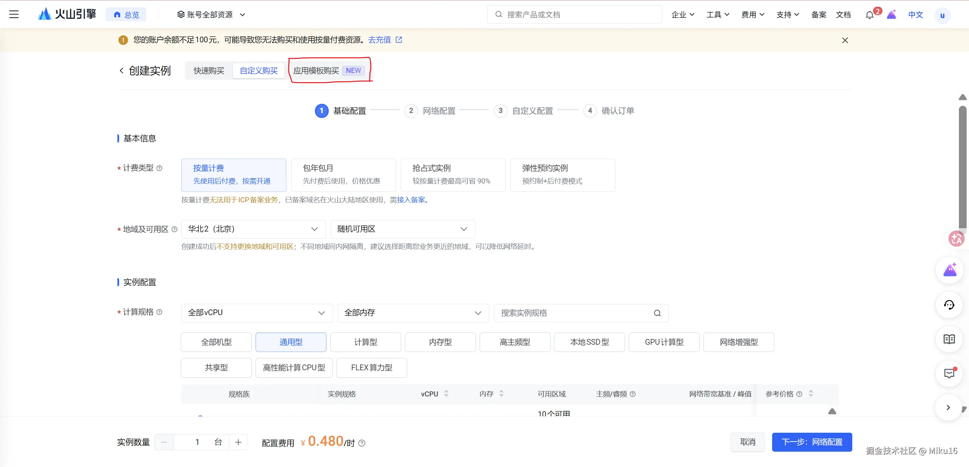Open the customer service headset icon

tap(949, 305)
